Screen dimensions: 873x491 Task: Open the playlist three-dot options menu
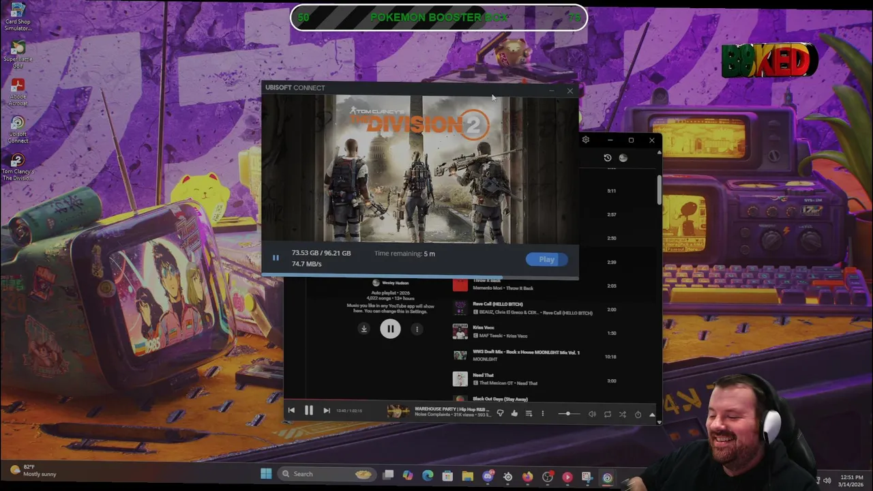coord(417,329)
